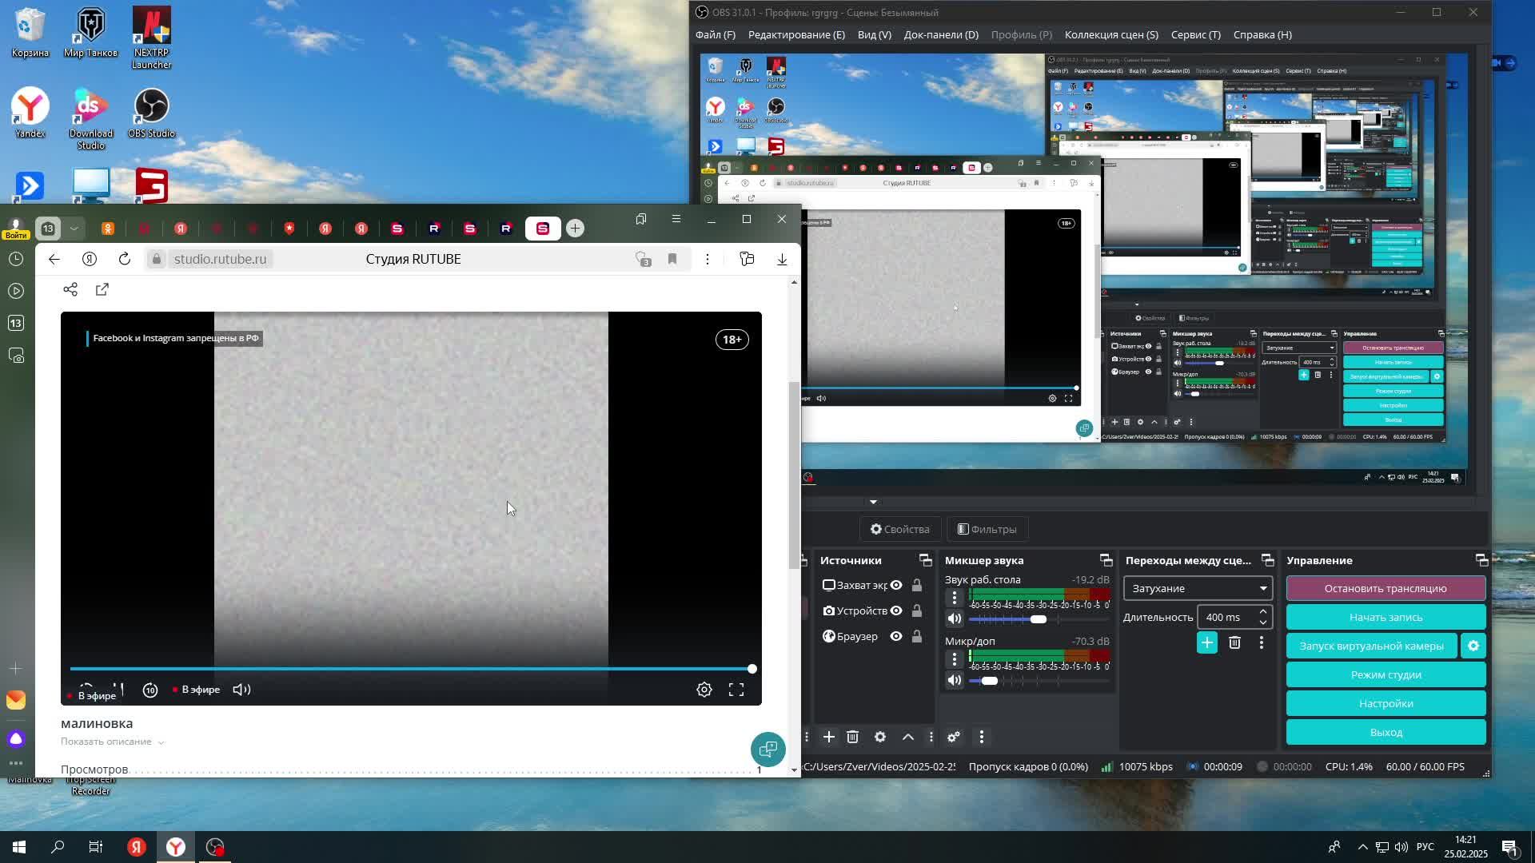This screenshot has width=1535, height=863.
Task: Open advanced audio properties gears icon
Action: pos(954,737)
